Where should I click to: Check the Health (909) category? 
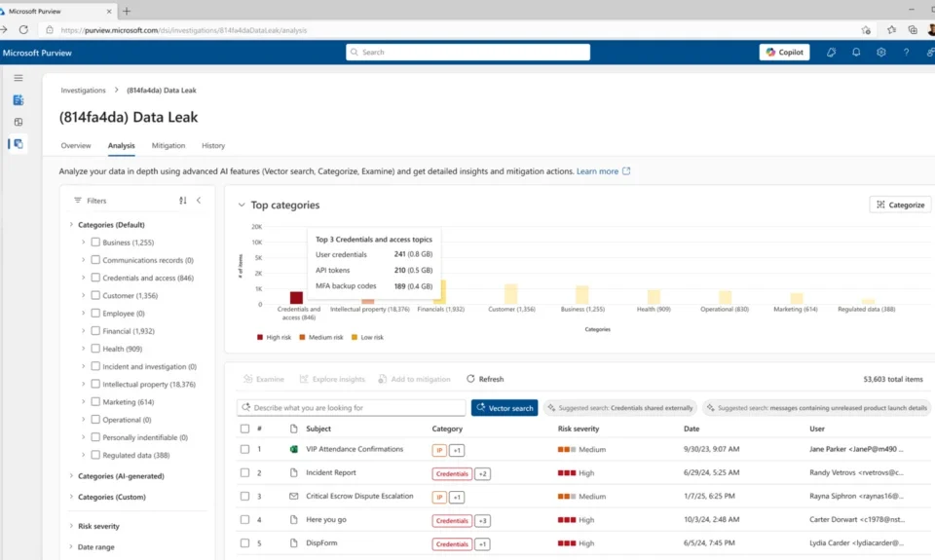pyautogui.click(x=95, y=349)
